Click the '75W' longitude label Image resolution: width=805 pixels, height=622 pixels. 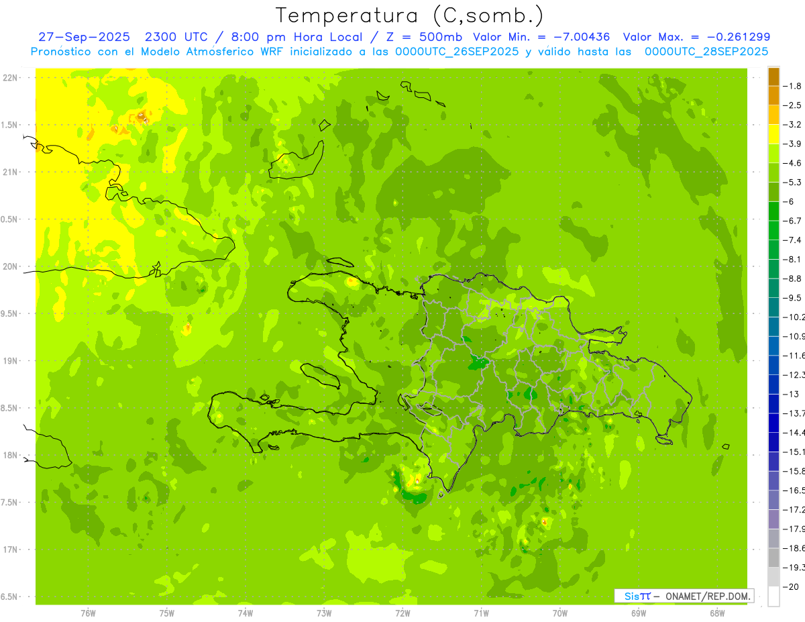click(167, 613)
